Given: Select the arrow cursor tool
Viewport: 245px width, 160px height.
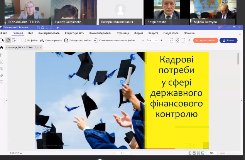Looking at the screenshot, I should tap(3, 40).
